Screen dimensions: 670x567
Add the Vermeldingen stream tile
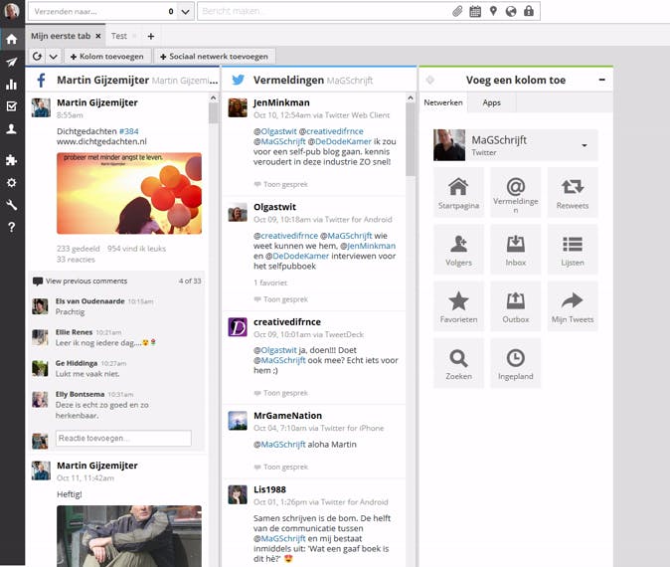[516, 192]
